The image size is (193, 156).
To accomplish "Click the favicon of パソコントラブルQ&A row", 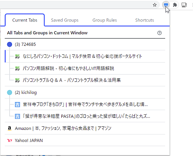I will [17, 81].
